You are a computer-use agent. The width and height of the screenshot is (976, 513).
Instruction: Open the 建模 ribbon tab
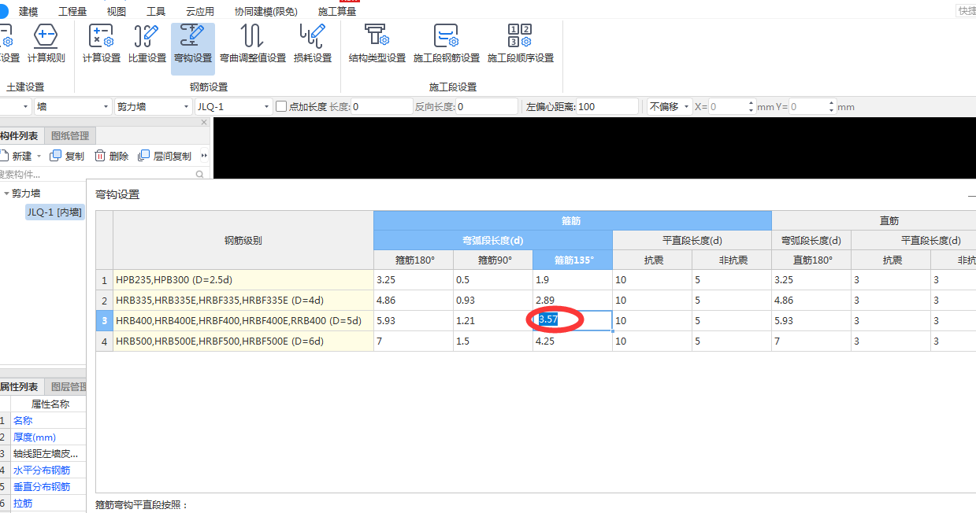click(28, 11)
